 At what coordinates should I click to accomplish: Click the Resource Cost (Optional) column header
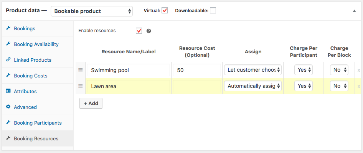(x=197, y=52)
